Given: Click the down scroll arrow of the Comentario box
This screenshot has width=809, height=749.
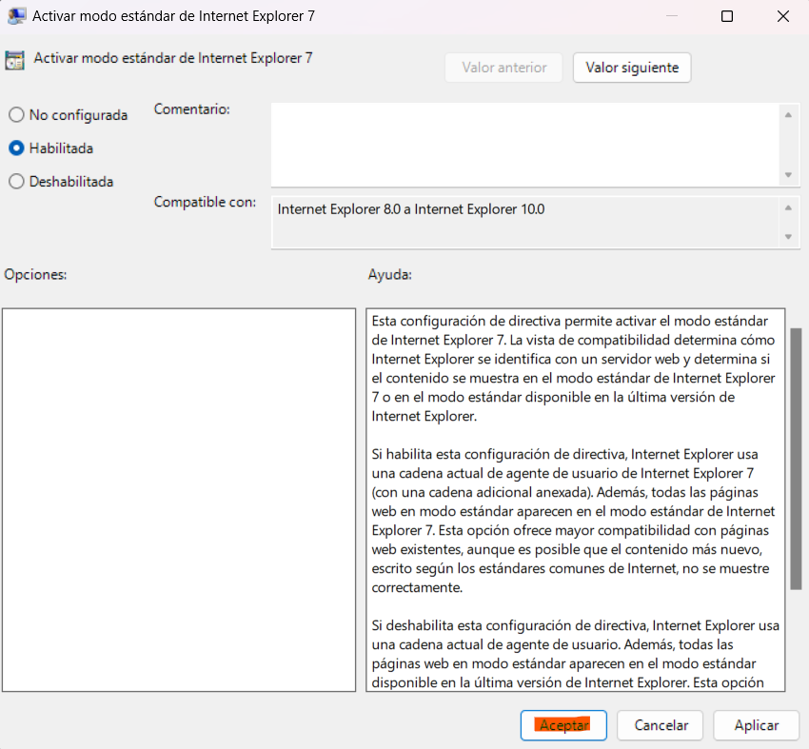Looking at the screenshot, I should click(x=789, y=176).
